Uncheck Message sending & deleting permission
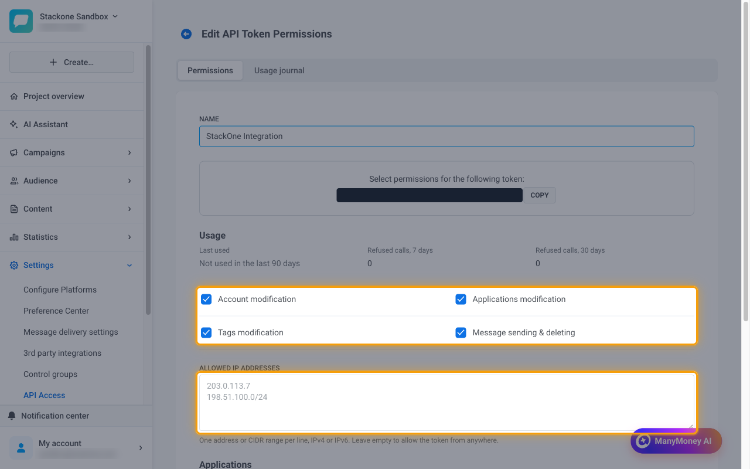 [461, 332]
